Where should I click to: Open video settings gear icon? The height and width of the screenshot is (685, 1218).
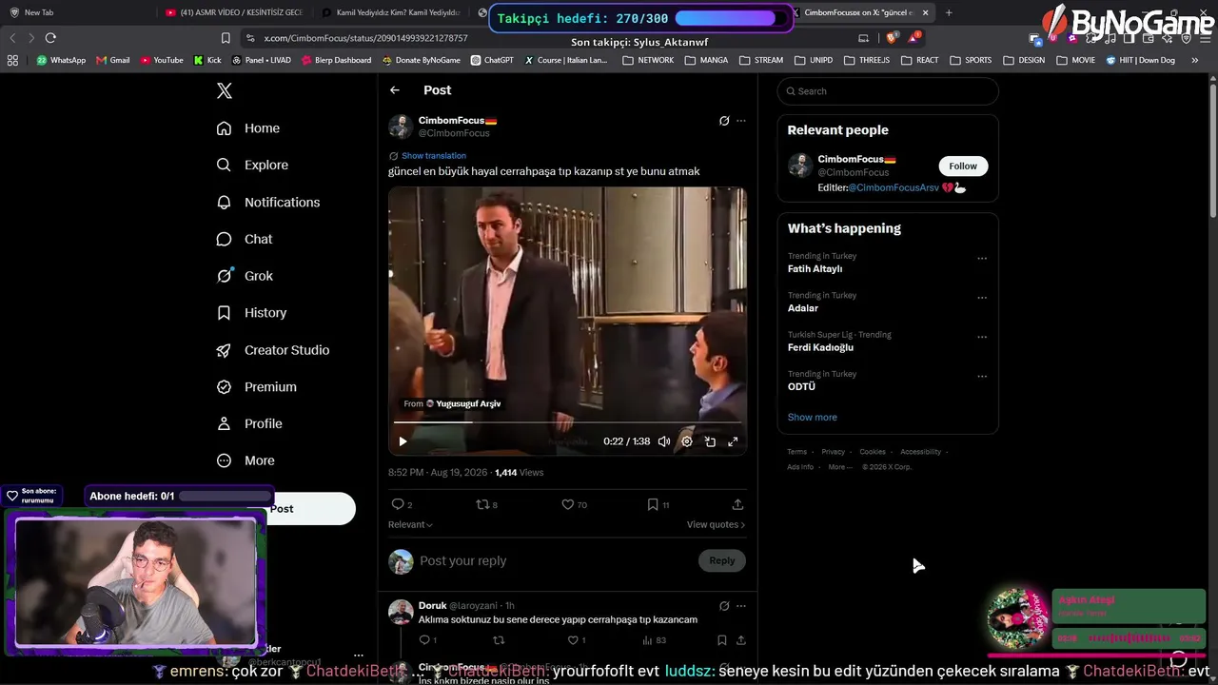pos(687,441)
